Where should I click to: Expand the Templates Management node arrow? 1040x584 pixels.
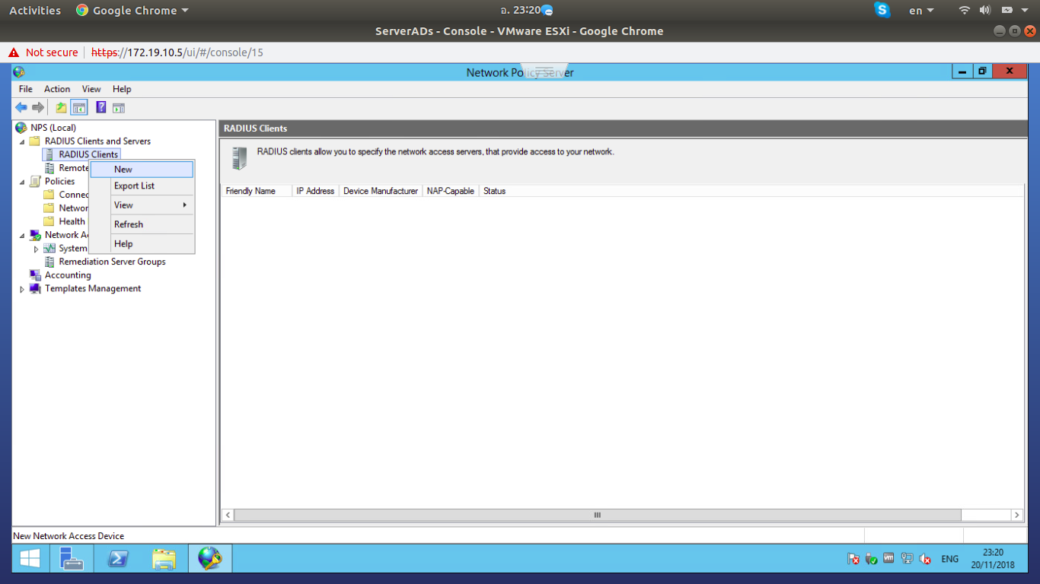tap(22, 289)
